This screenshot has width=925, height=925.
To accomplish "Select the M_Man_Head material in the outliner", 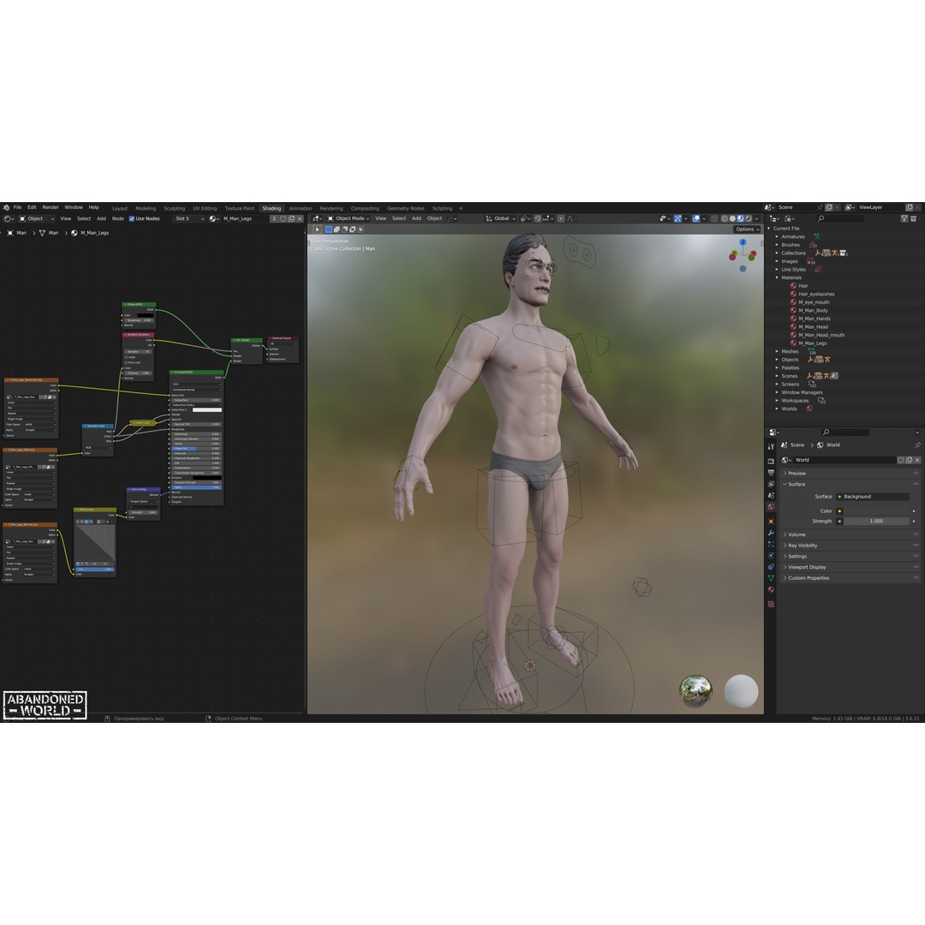I will [x=813, y=327].
